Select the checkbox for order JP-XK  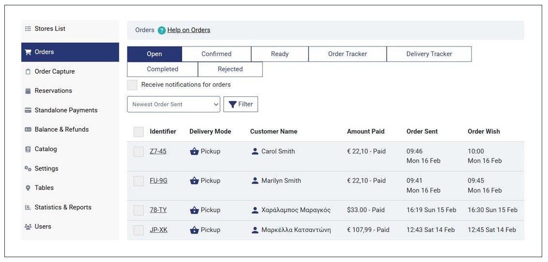(x=139, y=230)
